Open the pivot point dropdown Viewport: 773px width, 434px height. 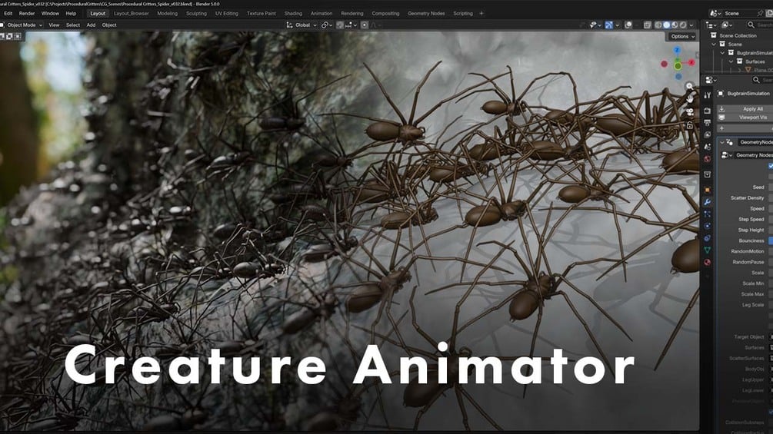click(x=327, y=25)
